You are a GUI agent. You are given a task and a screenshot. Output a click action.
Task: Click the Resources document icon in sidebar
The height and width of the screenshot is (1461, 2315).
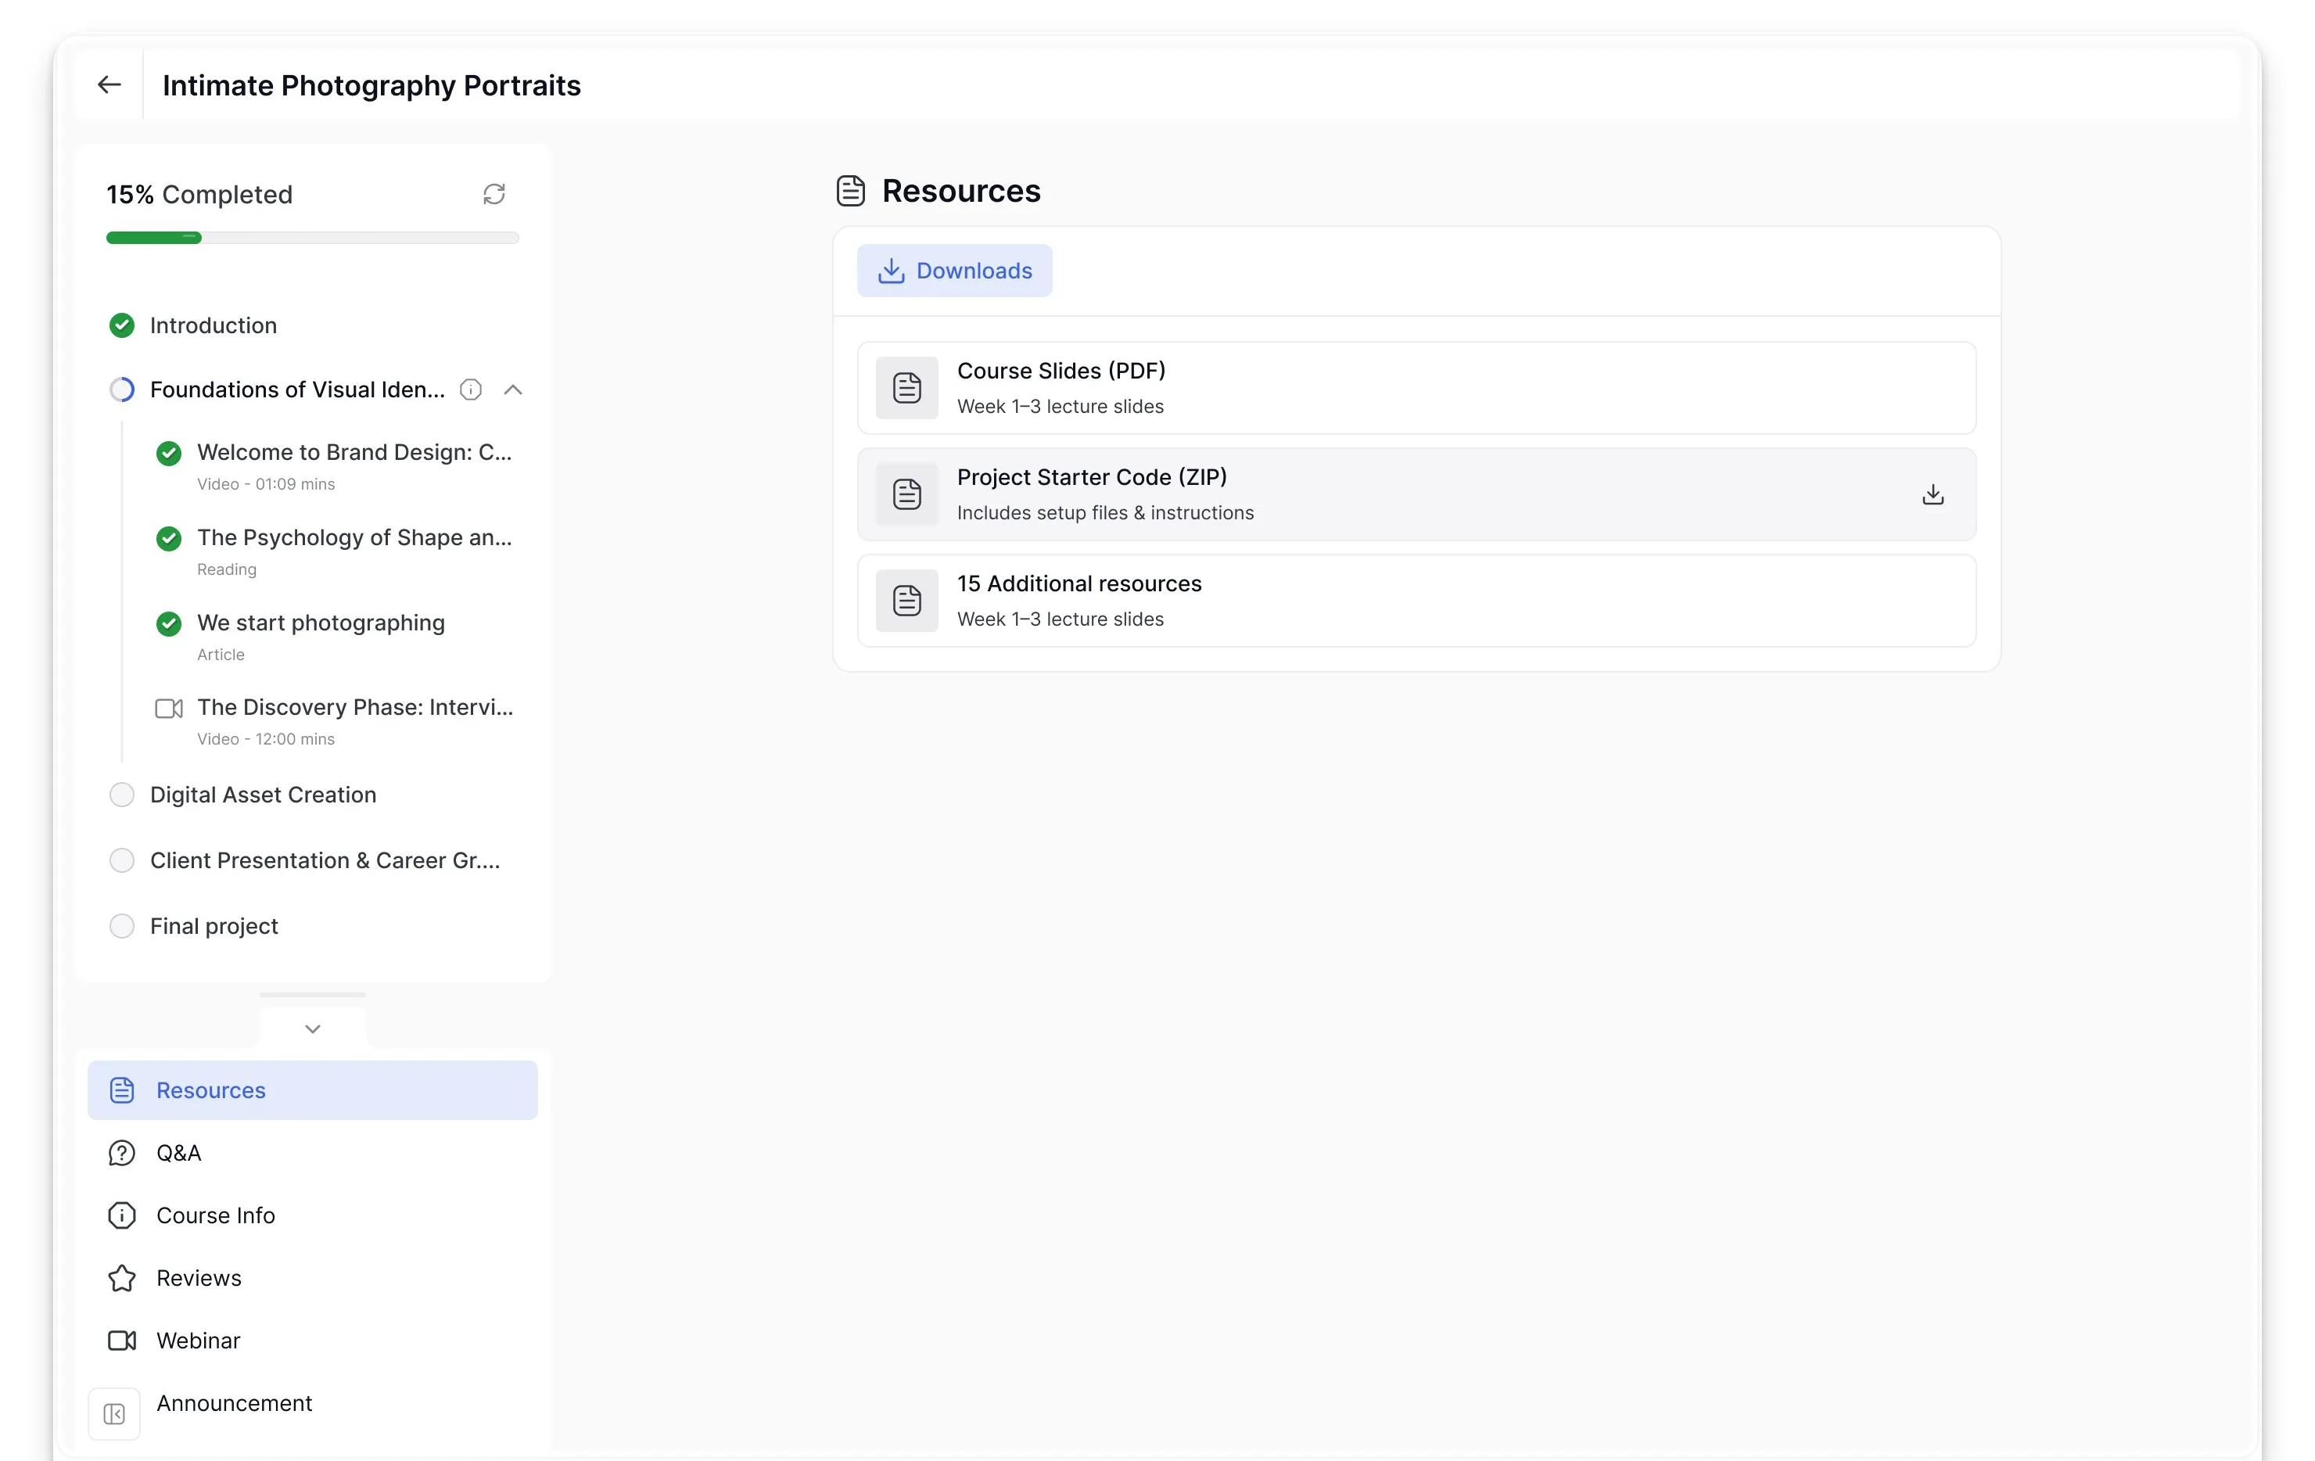point(122,1090)
